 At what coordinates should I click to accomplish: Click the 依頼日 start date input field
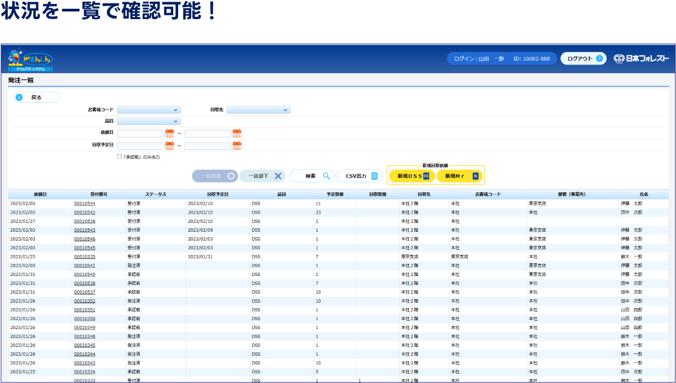(140, 133)
